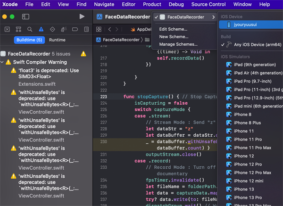Click the Run (play) button
The image size is (283, 206).
(82, 16)
